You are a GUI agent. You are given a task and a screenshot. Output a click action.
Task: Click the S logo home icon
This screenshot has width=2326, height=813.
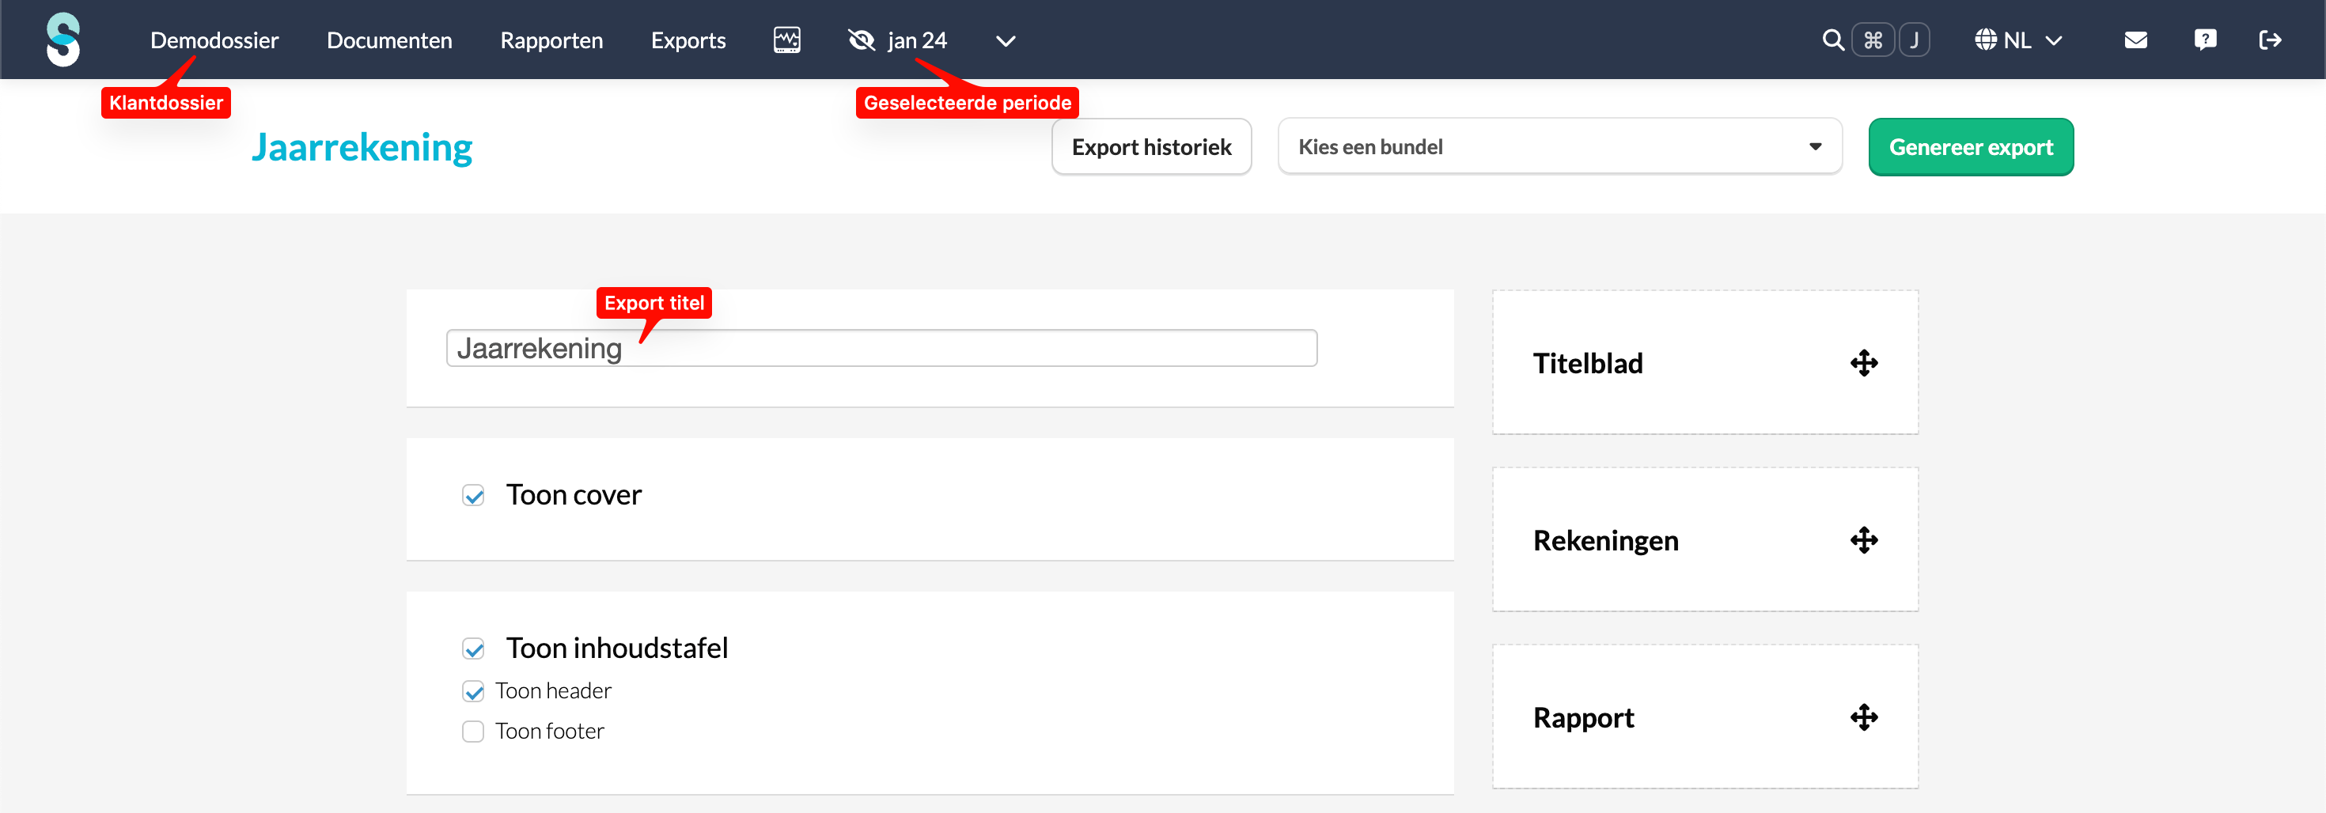tap(63, 40)
